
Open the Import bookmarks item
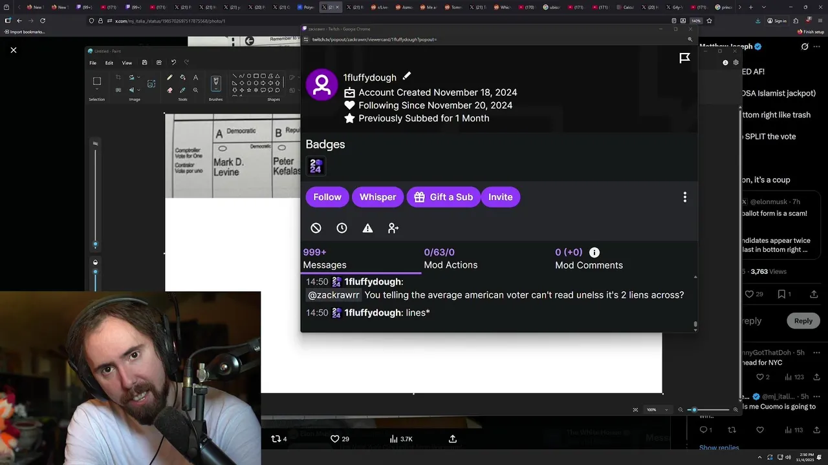pyautogui.click(x=25, y=32)
